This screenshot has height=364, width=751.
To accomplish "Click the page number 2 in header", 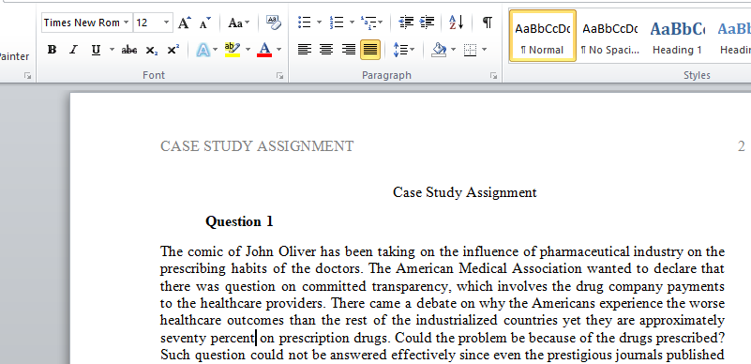I will 741,146.
